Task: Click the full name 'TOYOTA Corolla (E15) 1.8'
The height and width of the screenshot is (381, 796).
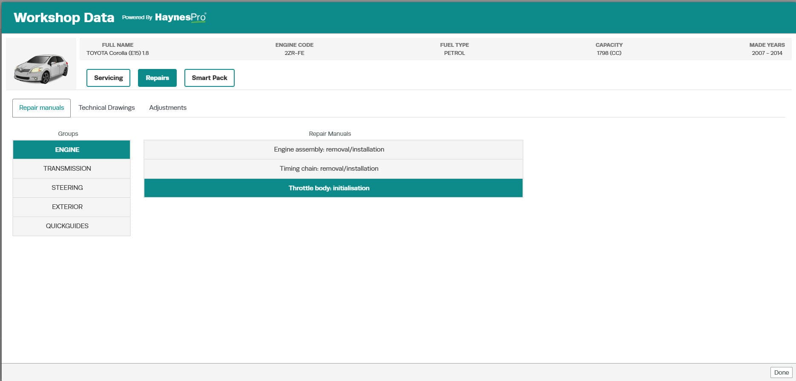Action: click(118, 53)
